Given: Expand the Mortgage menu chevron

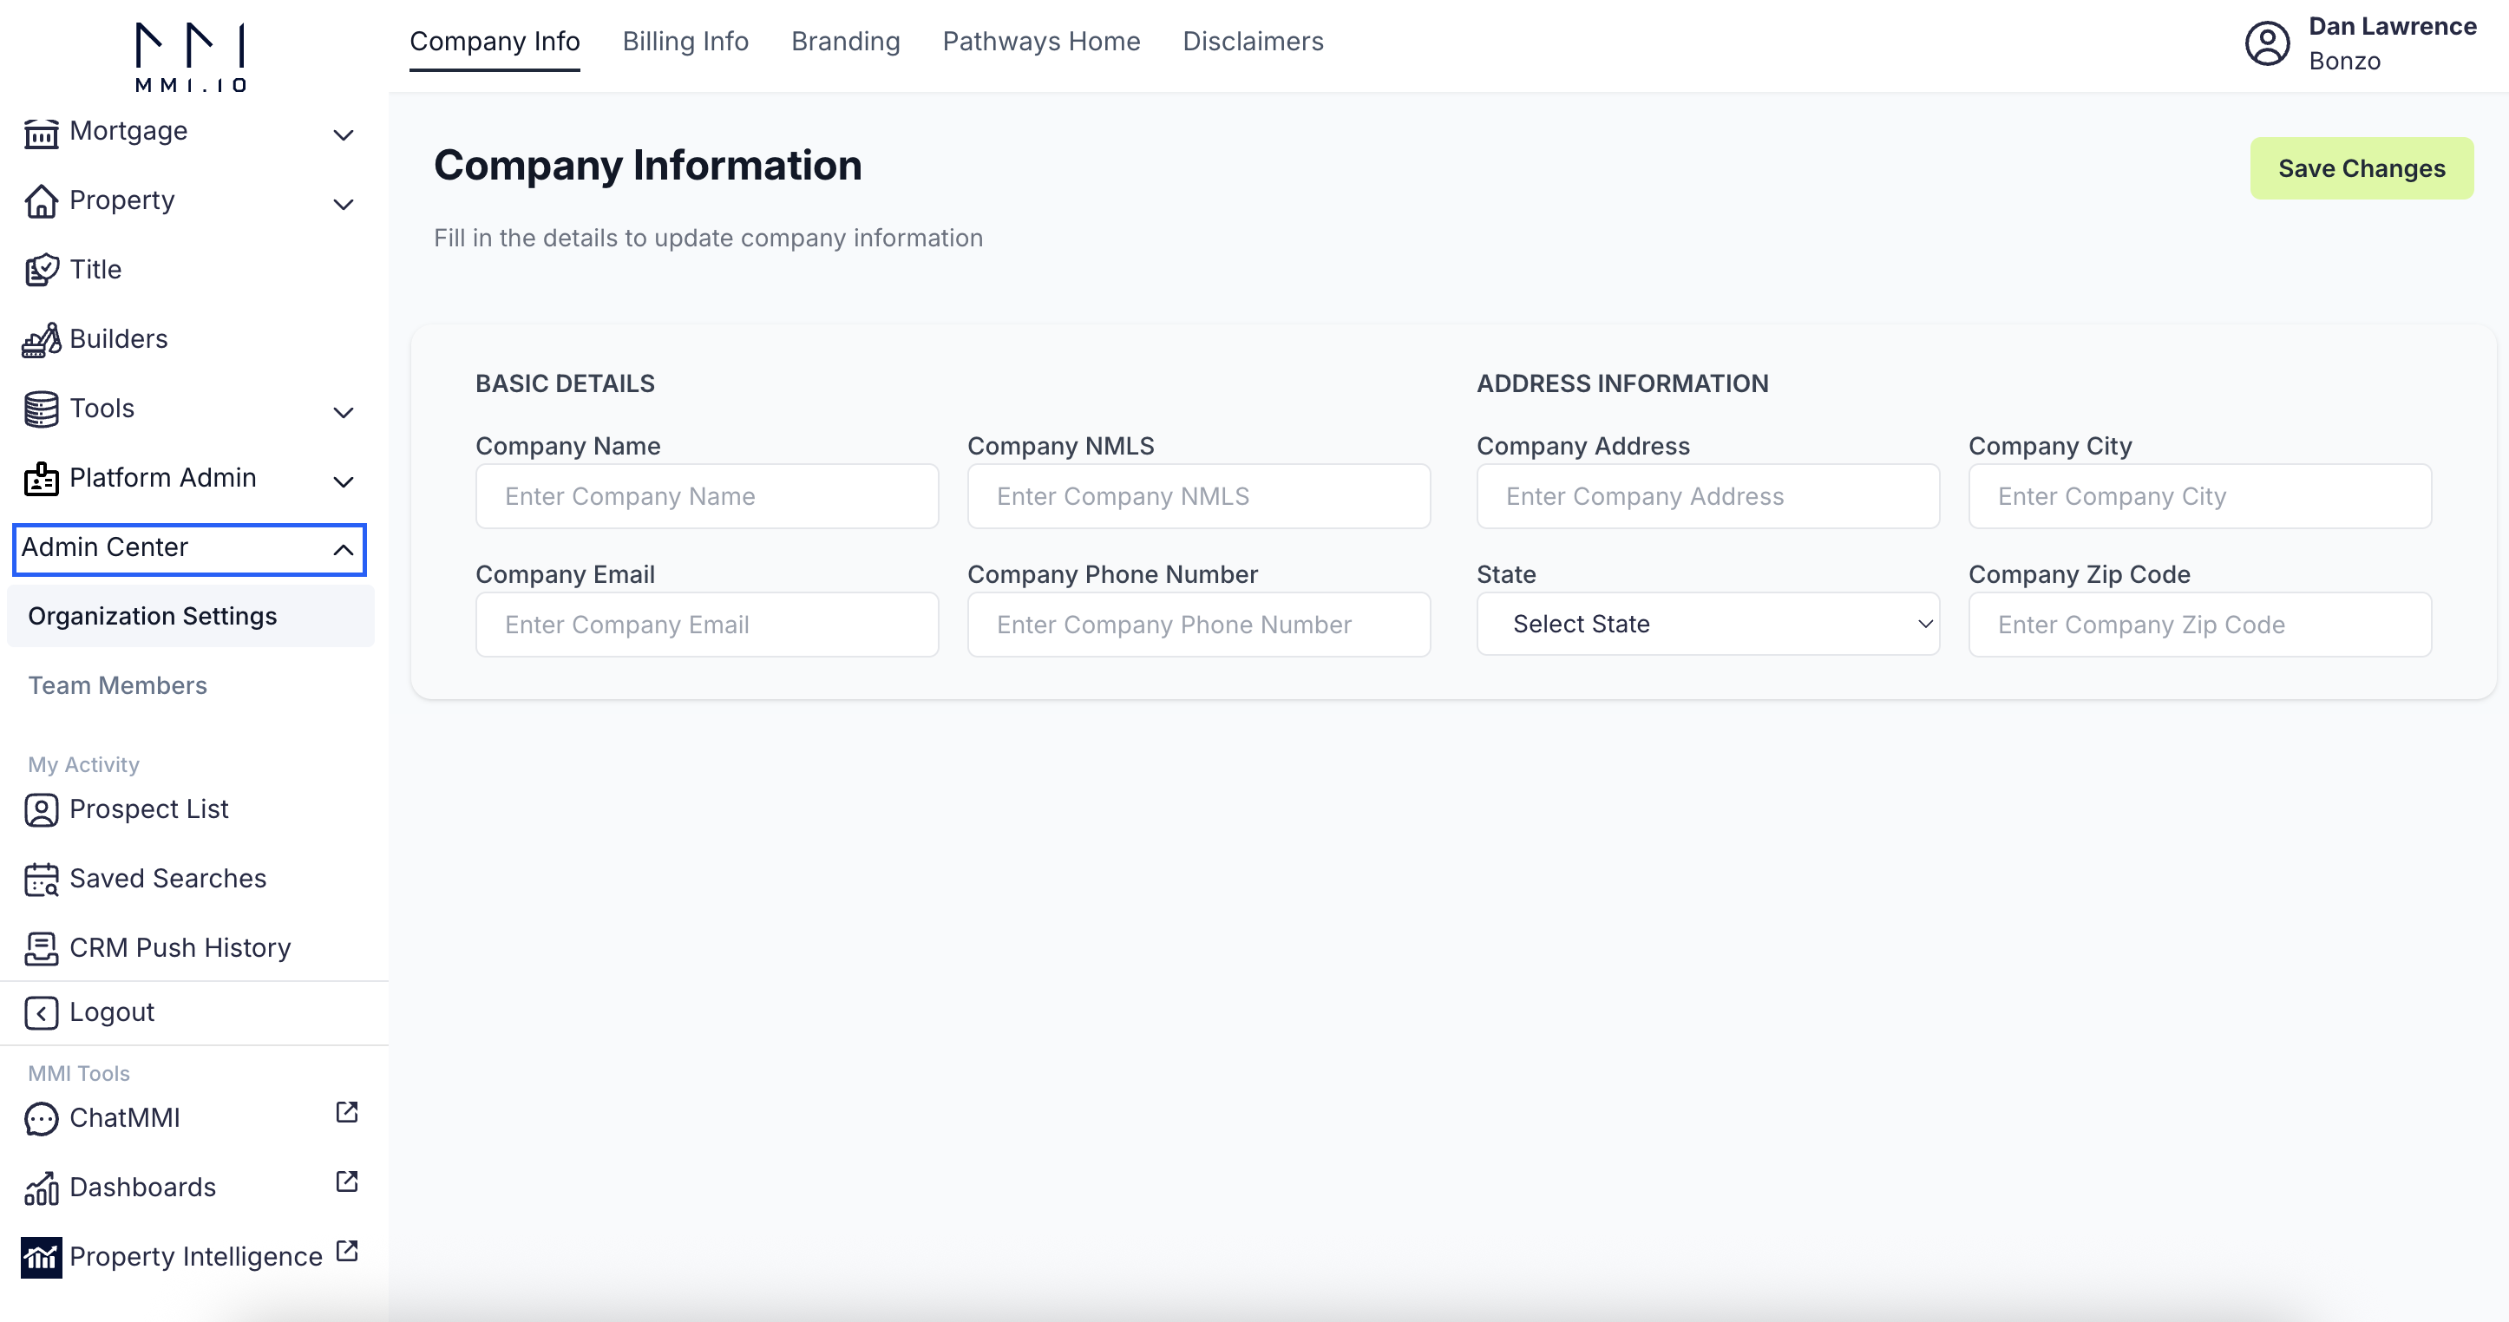Looking at the screenshot, I should pos(343,134).
